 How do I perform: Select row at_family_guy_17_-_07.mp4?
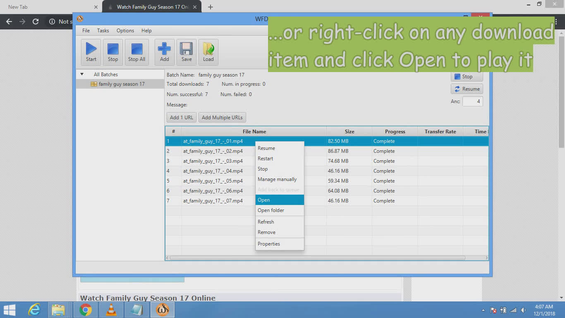pyautogui.click(x=327, y=201)
